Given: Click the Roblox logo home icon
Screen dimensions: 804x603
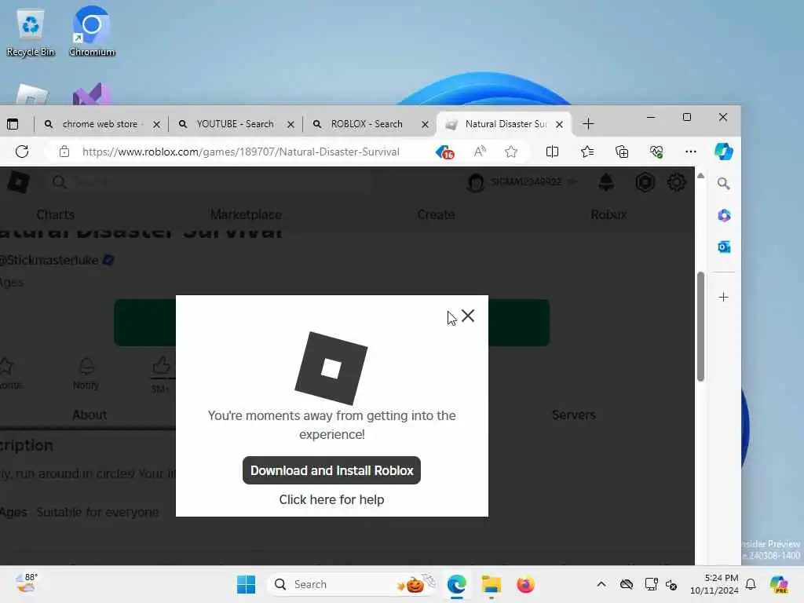Looking at the screenshot, I should click(19, 182).
